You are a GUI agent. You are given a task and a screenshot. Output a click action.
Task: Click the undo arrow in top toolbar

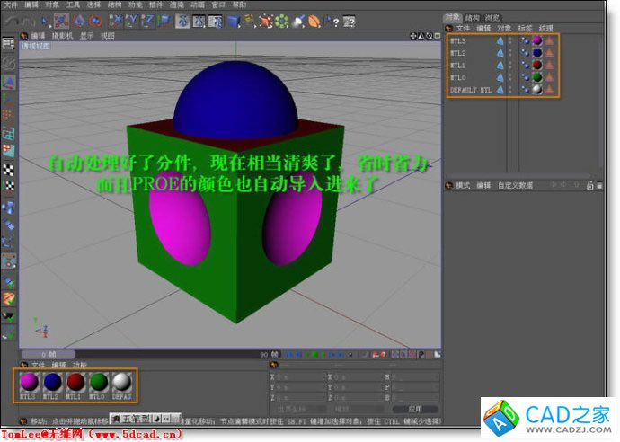[13, 20]
